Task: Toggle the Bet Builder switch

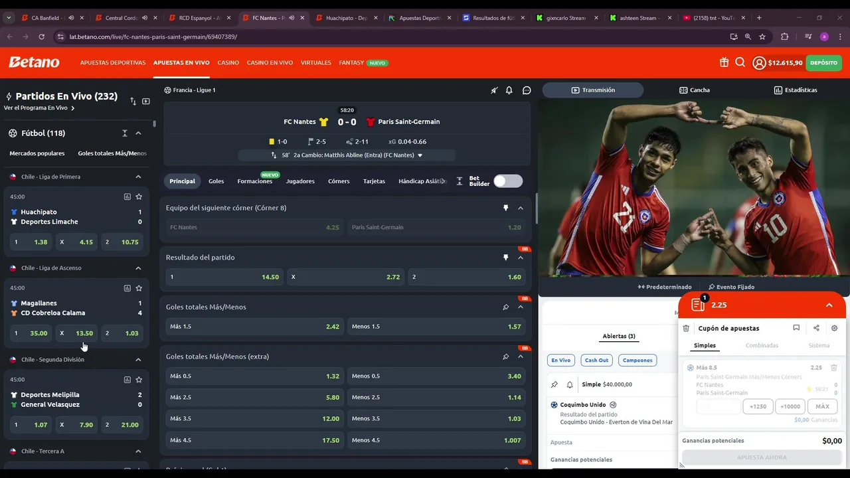Action: [x=508, y=181]
